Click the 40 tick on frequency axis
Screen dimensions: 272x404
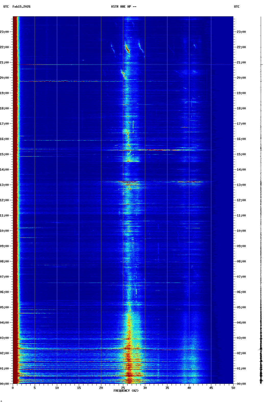189,388
